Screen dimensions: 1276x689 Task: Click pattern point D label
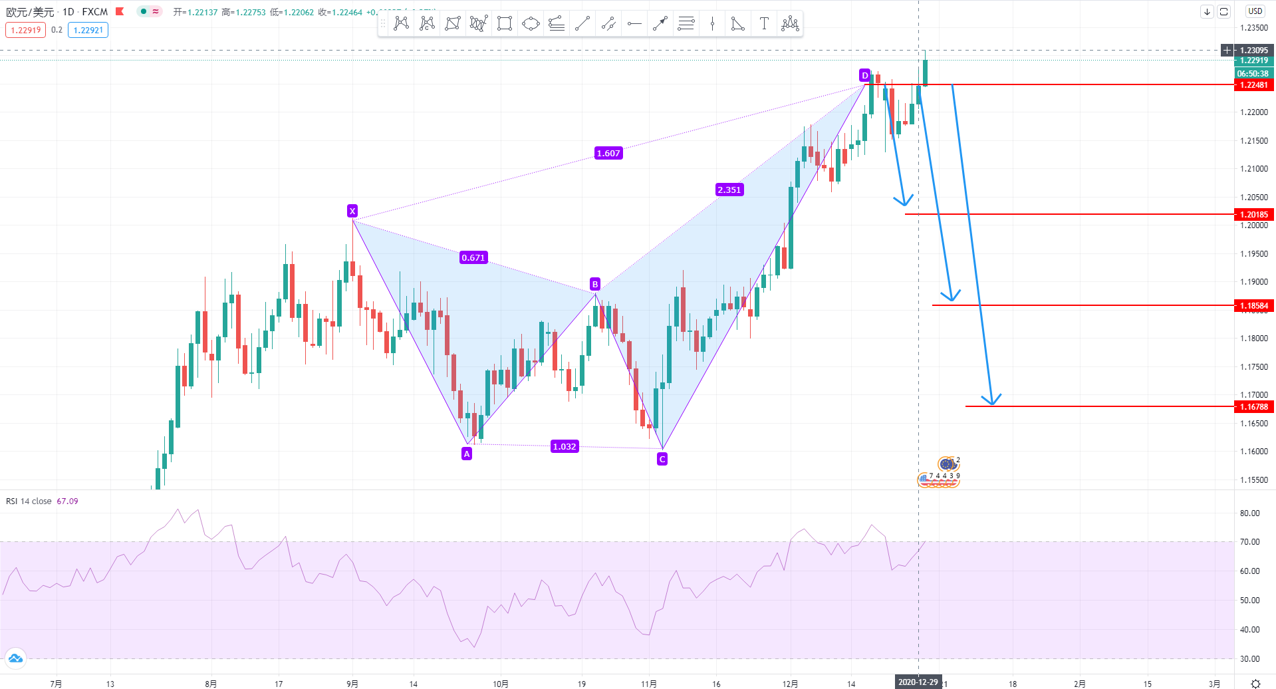(x=864, y=75)
